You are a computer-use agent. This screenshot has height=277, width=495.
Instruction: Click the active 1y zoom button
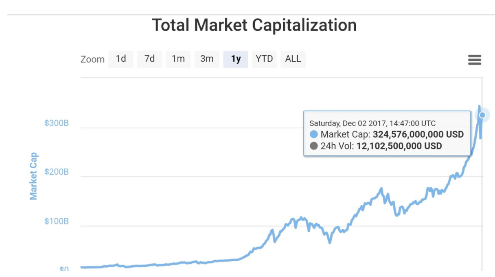tap(236, 59)
